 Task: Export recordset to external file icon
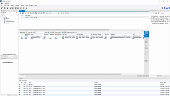pos(63,32)
